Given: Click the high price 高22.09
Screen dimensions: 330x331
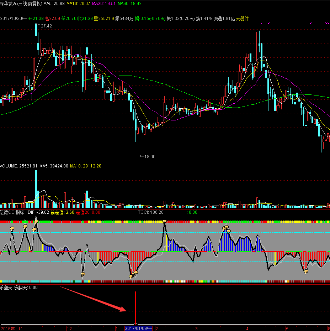Looking at the screenshot, I should tap(53, 19).
